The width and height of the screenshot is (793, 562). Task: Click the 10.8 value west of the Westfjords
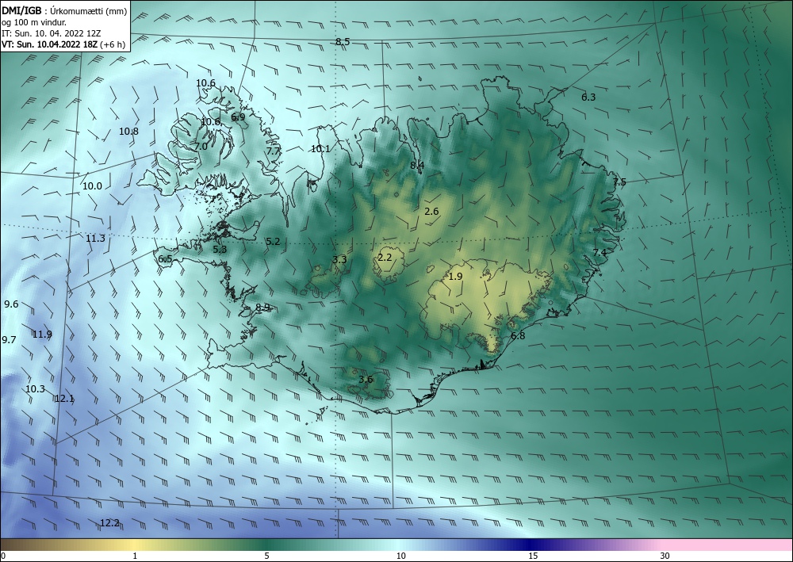(129, 132)
